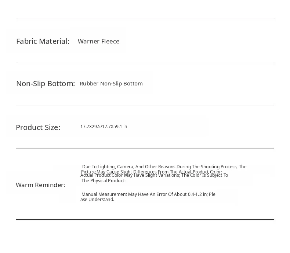Click the divider line above Warm Reminder

coord(145,148)
